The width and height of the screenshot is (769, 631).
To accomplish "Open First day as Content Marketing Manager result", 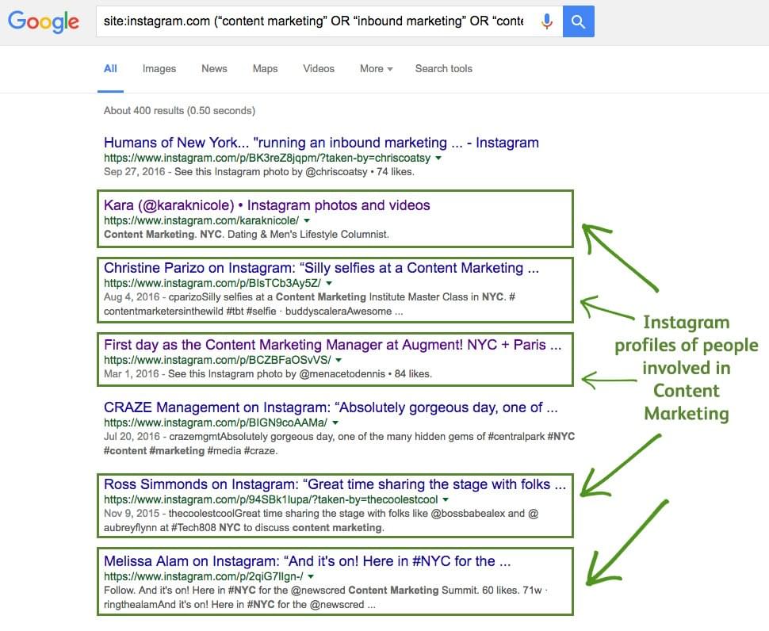I will 332,345.
